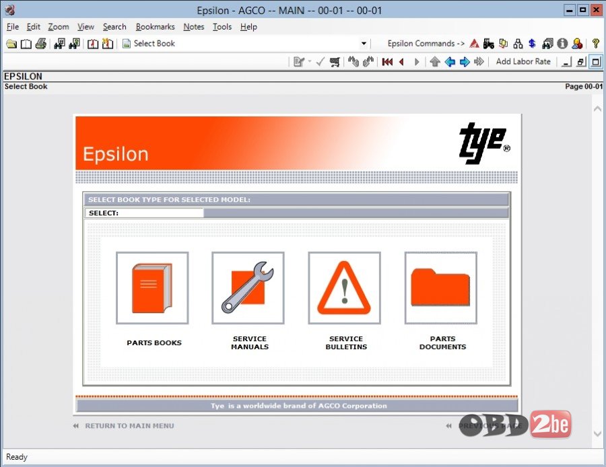This screenshot has width=606, height=467.
Task: Click the gray next page arrow
Action: 417,62
